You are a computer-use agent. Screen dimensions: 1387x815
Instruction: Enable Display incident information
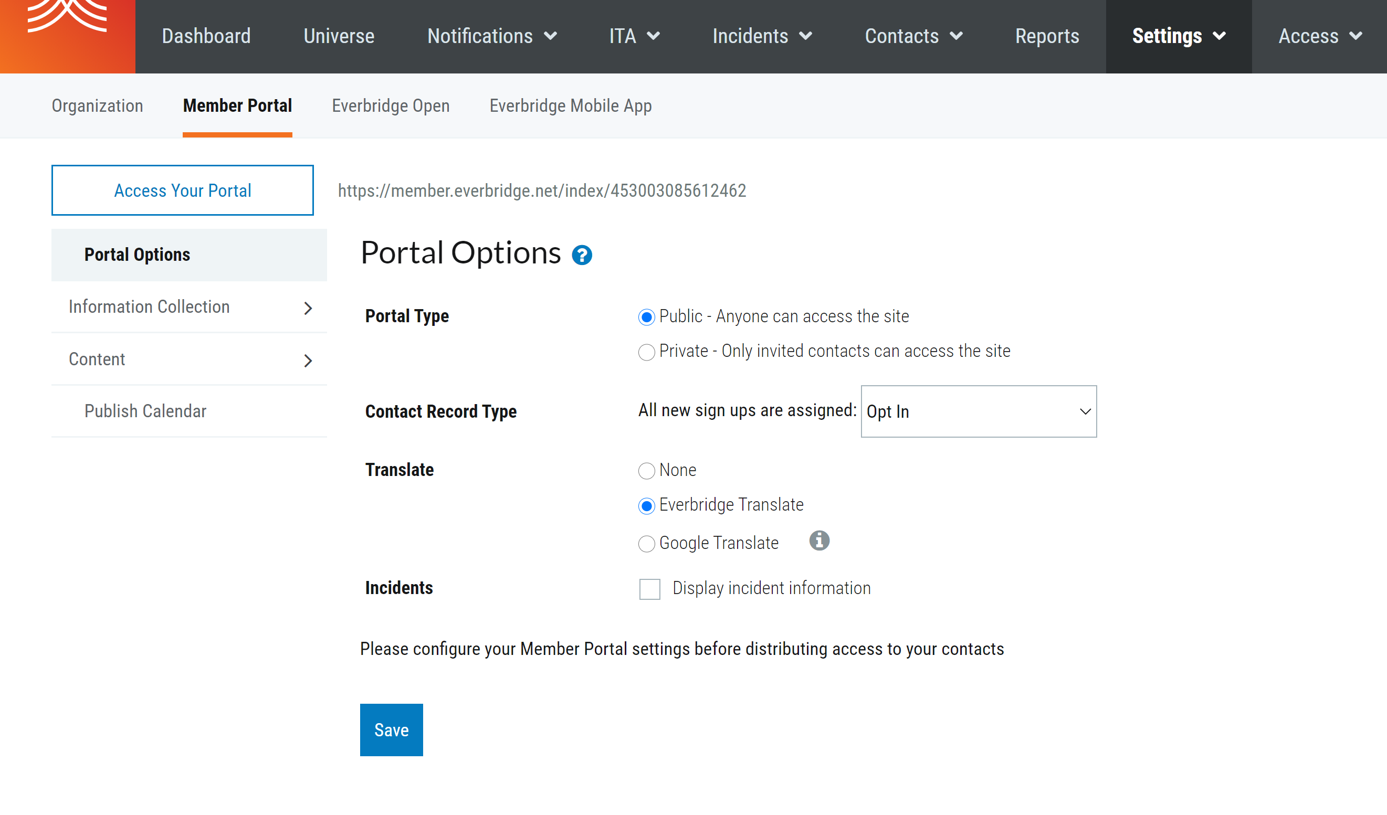point(649,589)
